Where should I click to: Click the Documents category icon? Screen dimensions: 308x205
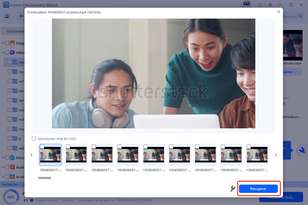coord(12,158)
